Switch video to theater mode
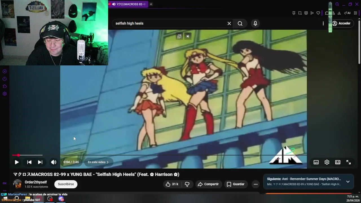Image resolution: width=361 pixels, height=203 pixels. click(x=338, y=162)
